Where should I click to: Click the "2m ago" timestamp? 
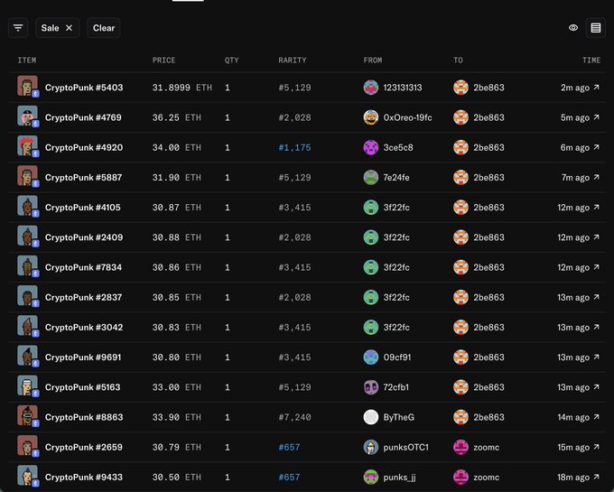(x=575, y=88)
